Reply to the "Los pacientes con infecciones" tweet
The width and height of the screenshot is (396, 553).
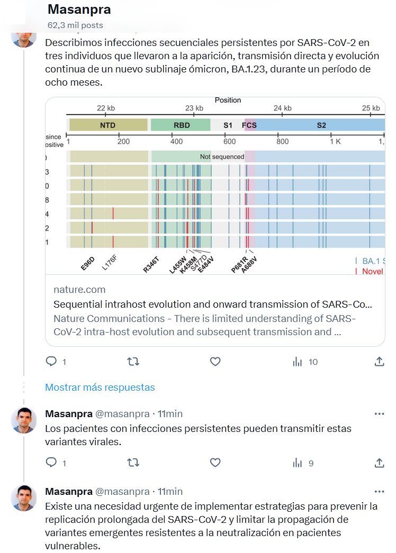pyautogui.click(x=51, y=463)
